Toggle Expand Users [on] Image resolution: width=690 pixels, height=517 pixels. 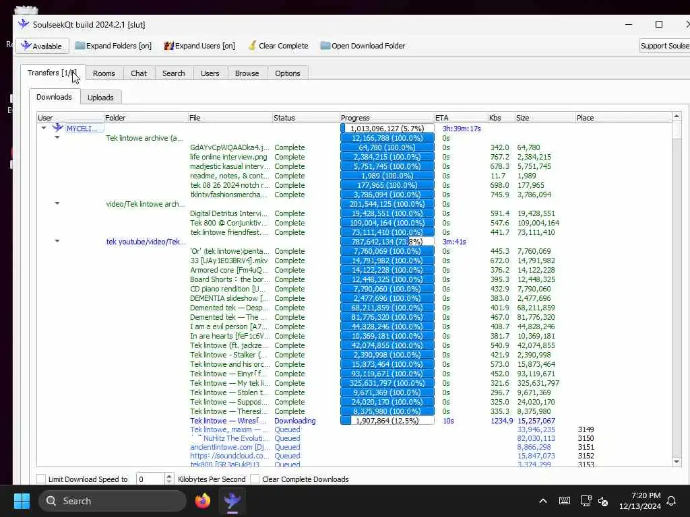[199, 46]
